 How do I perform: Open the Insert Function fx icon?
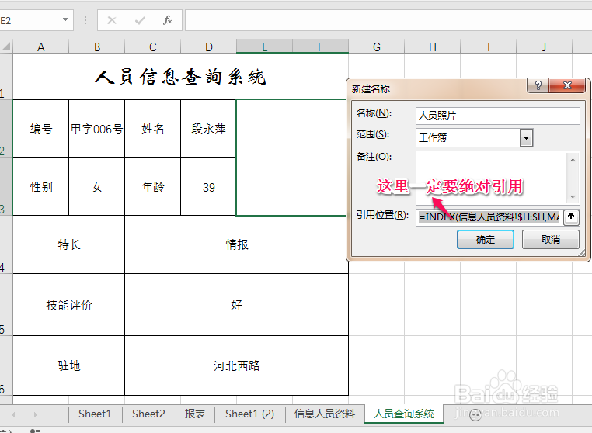(x=168, y=20)
